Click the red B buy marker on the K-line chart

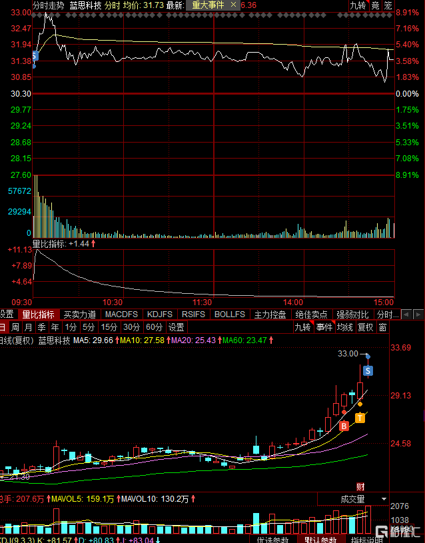[344, 426]
